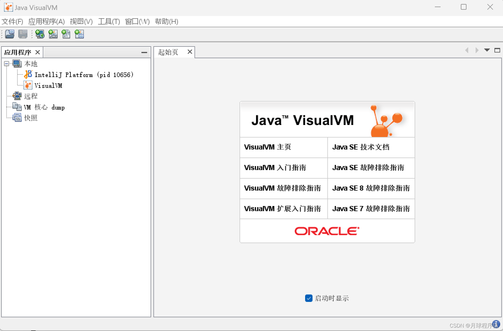Open the document list dropdown arrow
The height and width of the screenshot is (331, 503).
click(x=487, y=50)
